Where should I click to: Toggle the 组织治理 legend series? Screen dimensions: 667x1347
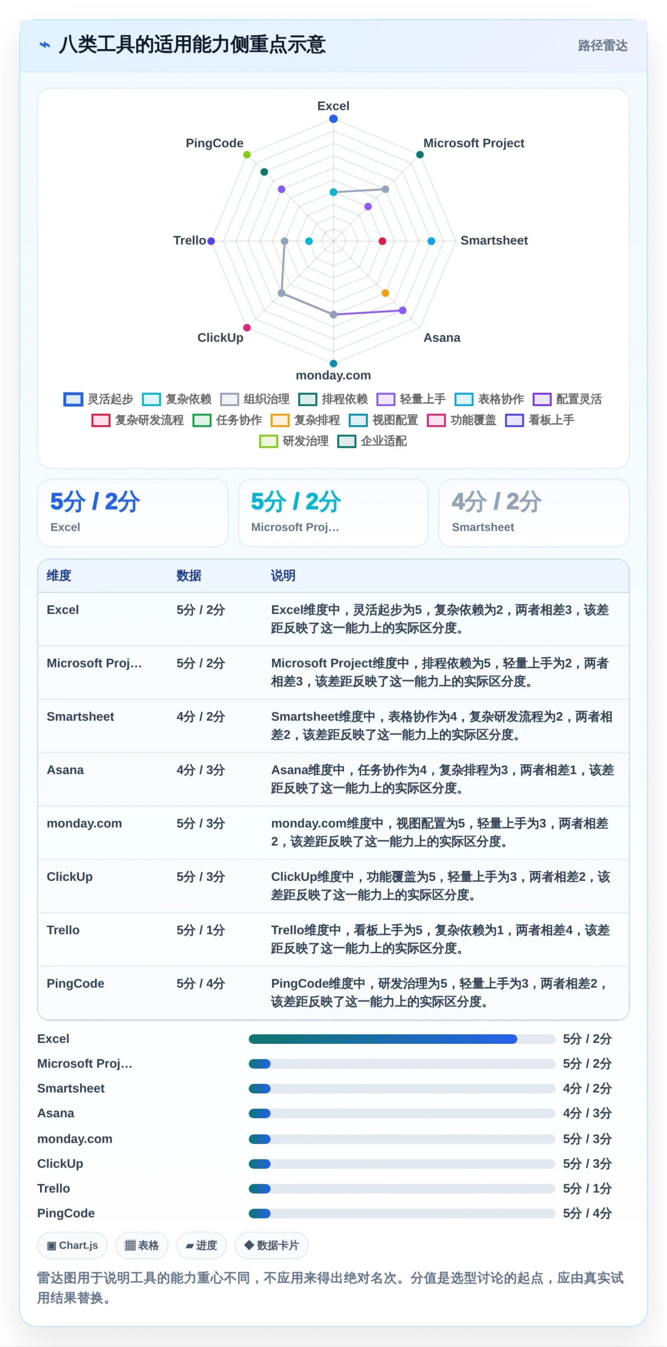pyautogui.click(x=255, y=399)
